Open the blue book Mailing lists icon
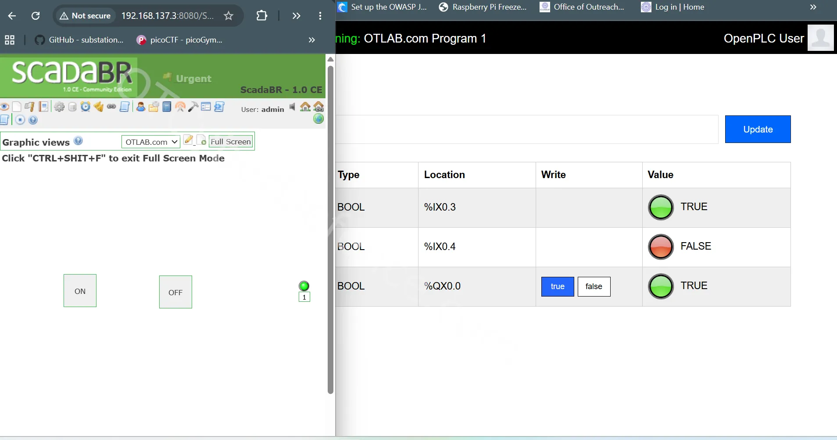837x440 pixels. click(167, 107)
